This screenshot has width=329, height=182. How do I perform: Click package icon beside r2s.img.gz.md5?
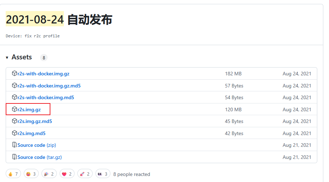[x=15, y=121]
